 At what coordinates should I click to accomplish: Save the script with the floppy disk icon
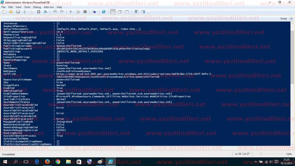point(18,12)
